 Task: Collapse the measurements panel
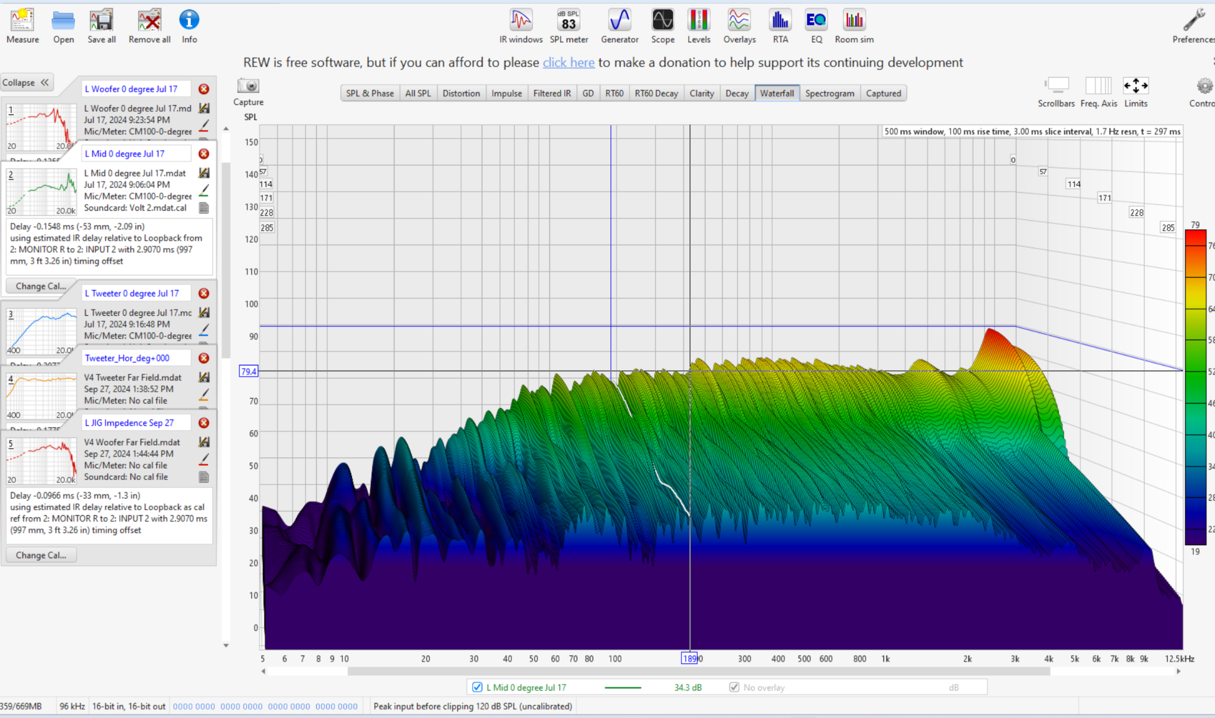point(26,82)
